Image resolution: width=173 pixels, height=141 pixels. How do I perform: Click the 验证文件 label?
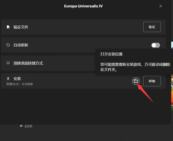[x=21, y=27]
